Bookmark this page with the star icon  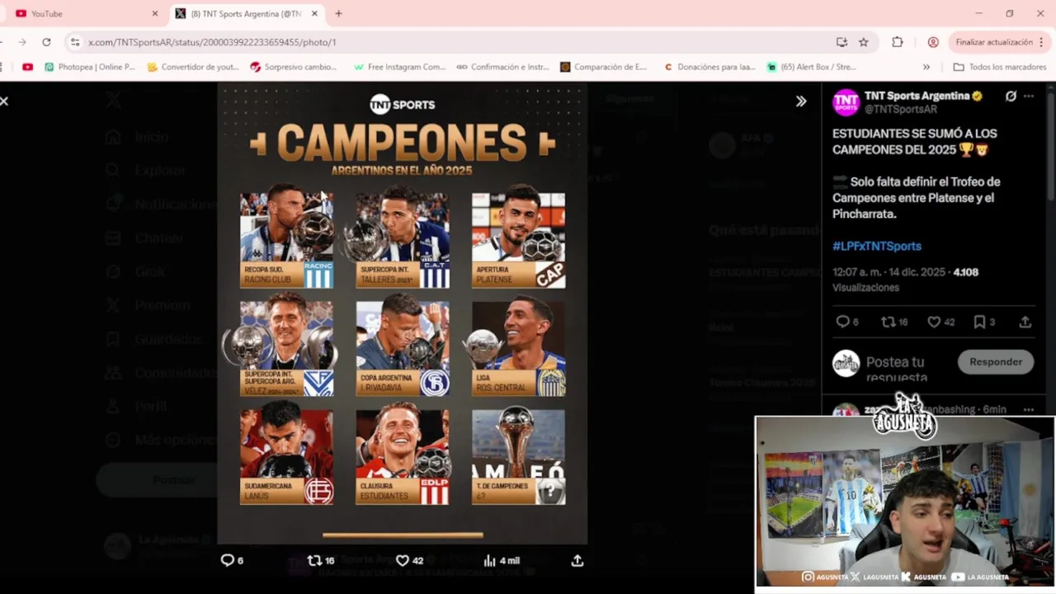click(x=864, y=42)
